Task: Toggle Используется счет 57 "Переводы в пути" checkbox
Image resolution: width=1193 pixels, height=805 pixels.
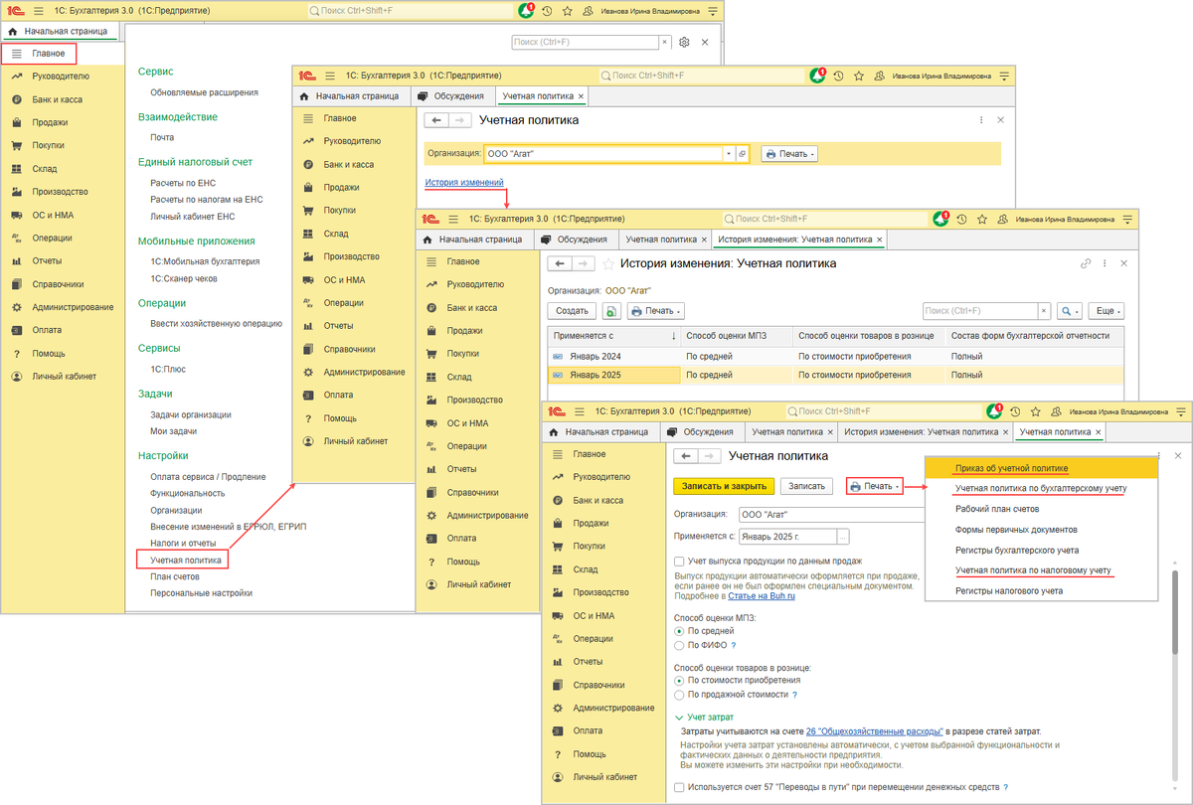Action: coord(679,787)
